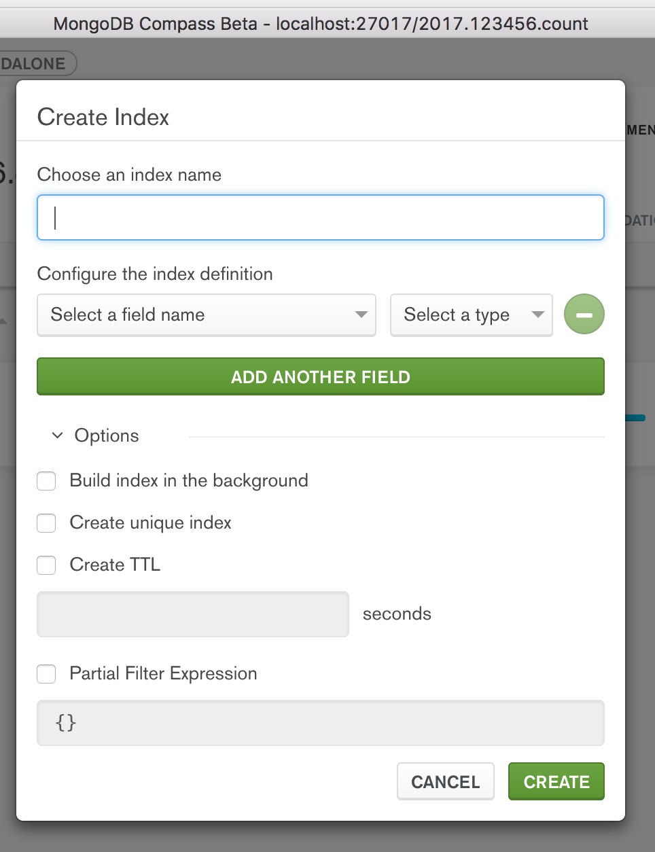Click the "Configure the index definition" label

[155, 274]
